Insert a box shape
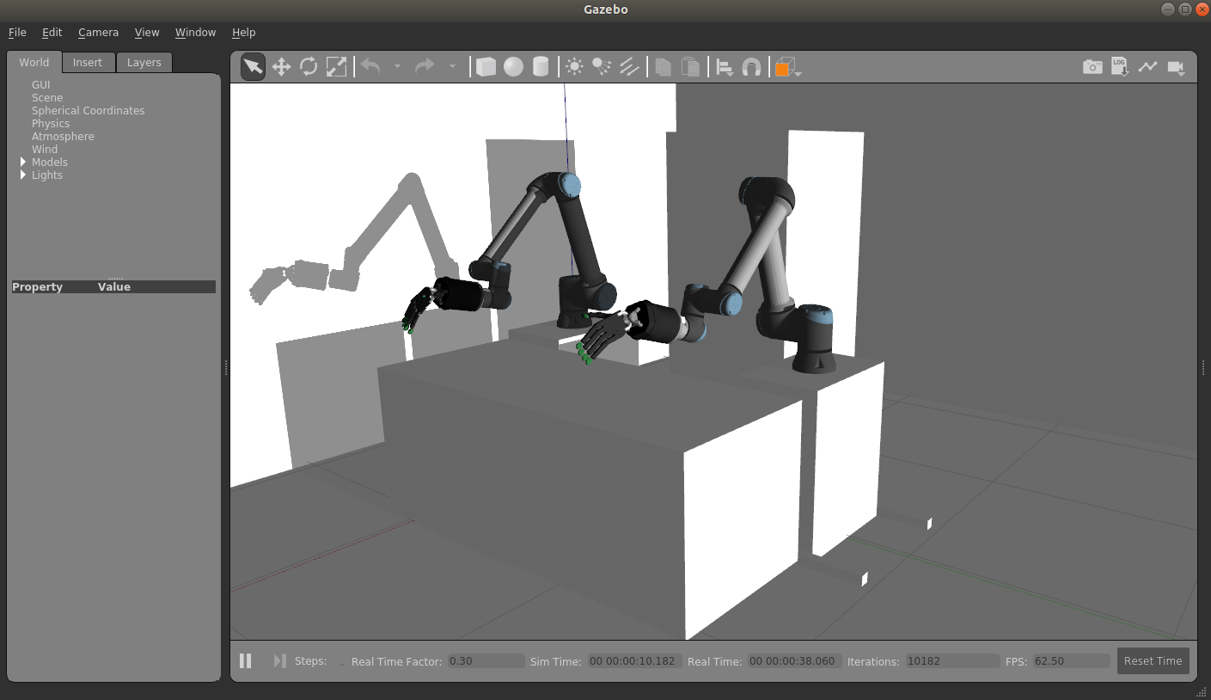 coord(486,66)
